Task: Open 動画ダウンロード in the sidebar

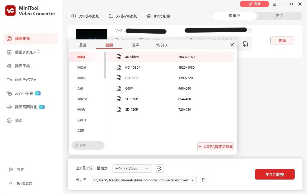Action: pos(27,52)
